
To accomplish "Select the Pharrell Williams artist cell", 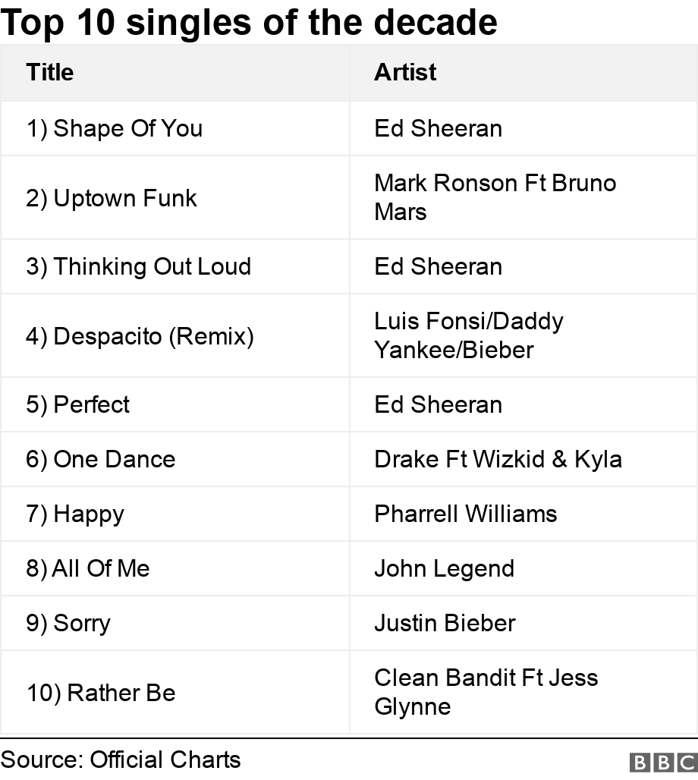I will 465,514.
